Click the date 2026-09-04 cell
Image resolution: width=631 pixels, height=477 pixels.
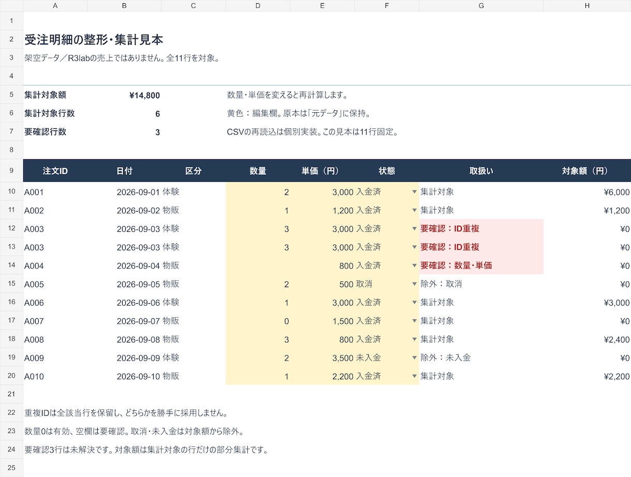pos(124,266)
